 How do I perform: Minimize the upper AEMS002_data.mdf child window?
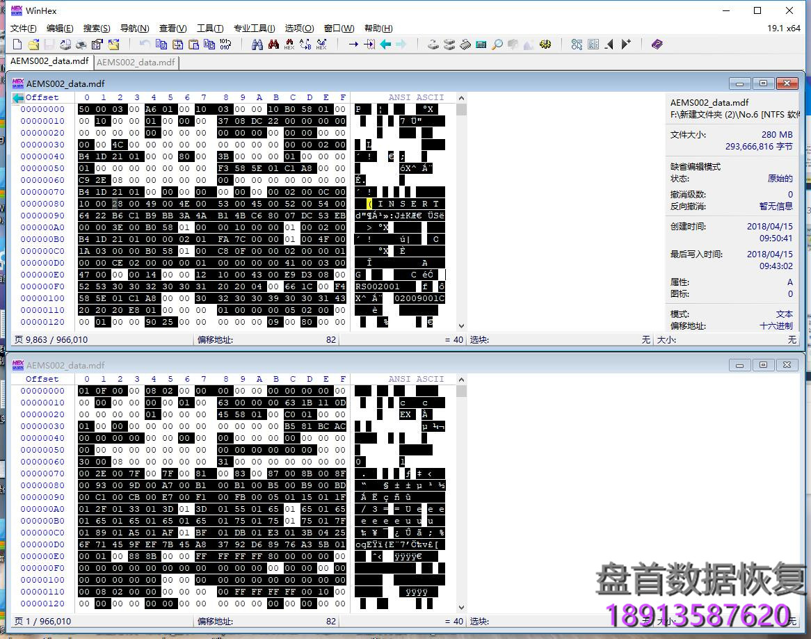point(739,83)
